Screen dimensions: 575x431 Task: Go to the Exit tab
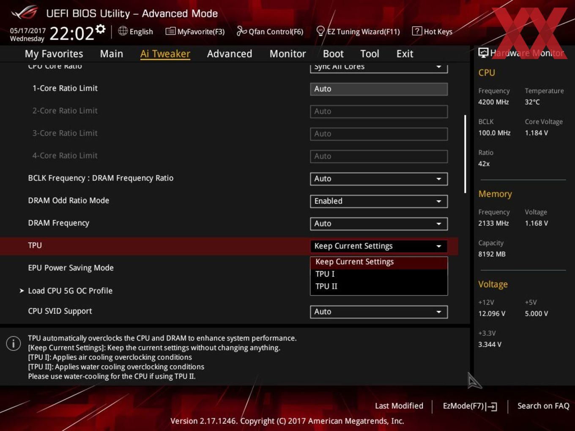point(405,54)
